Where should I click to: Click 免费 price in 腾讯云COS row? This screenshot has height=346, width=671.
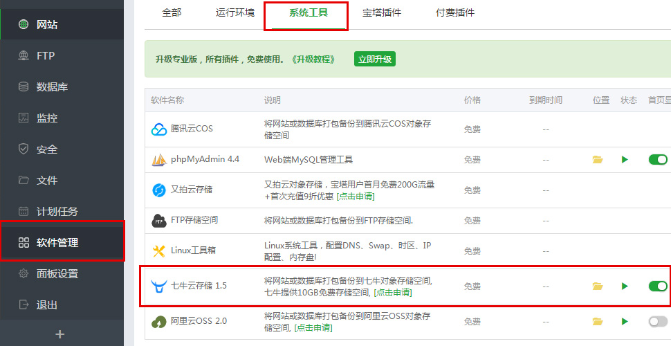472,129
